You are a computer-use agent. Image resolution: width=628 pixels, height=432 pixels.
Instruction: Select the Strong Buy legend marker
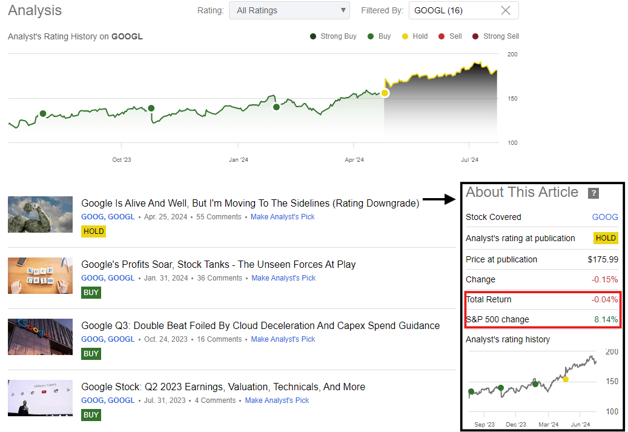(x=312, y=36)
